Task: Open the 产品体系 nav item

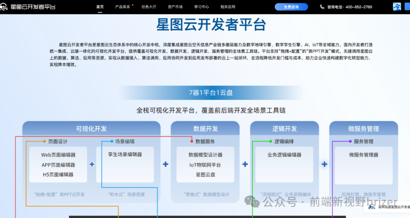Action: coord(122,7)
